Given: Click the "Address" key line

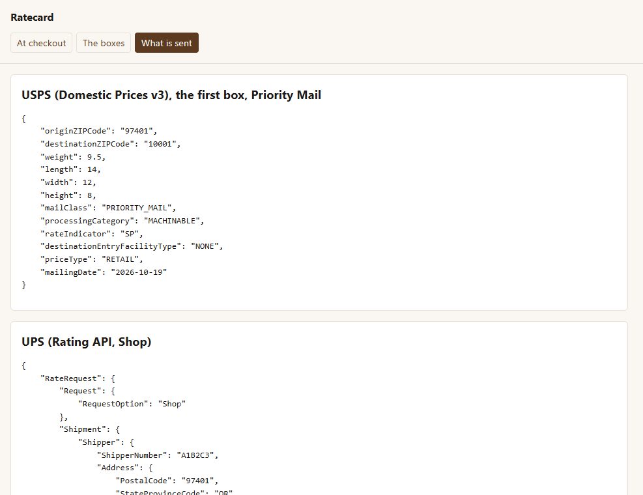Looking at the screenshot, I should tap(125, 468).
